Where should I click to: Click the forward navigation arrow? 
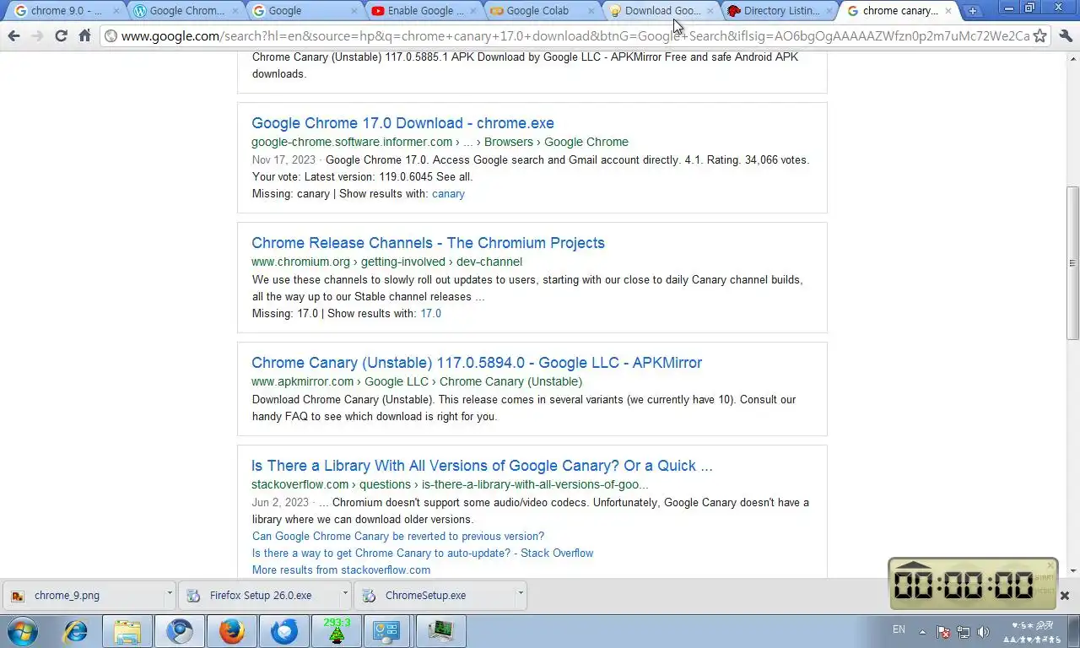coord(37,36)
